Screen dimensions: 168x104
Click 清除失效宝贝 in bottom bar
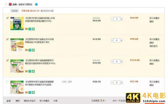point(30,101)
